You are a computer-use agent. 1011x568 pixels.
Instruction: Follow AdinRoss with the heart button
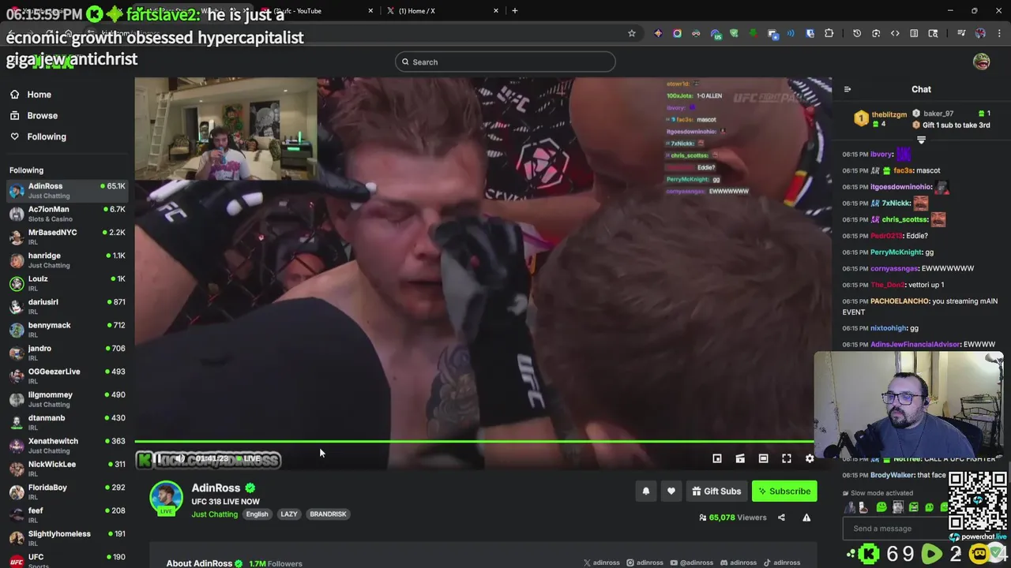(671, 491)
